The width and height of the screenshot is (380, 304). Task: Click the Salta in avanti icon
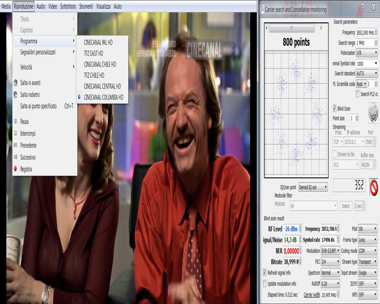tap(15, 83)
